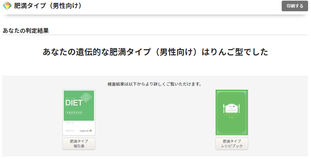Screen dimensions: 311x159
Task: Click the row of stars on recipe cover
Action: pyautogui.click(x=231, y=115)
